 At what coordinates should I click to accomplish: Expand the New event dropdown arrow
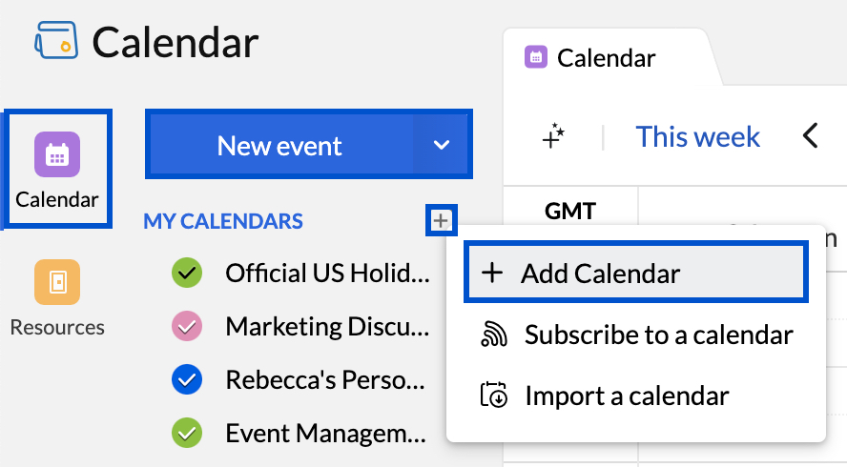pyautogui.click(x=441, y=145)
